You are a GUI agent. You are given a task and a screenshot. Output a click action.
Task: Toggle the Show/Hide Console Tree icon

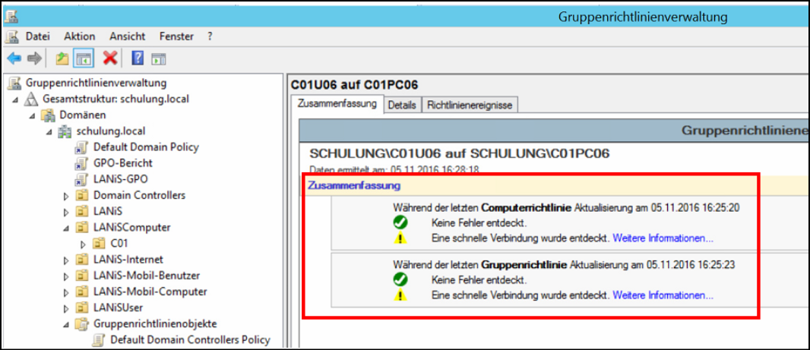[83, 58]
